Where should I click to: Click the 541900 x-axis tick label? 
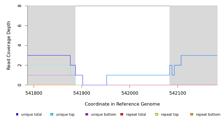point(82,93)
